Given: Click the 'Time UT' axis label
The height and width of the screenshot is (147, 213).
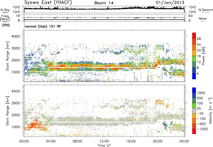Looking at the screenshot, I should point(104,145).
